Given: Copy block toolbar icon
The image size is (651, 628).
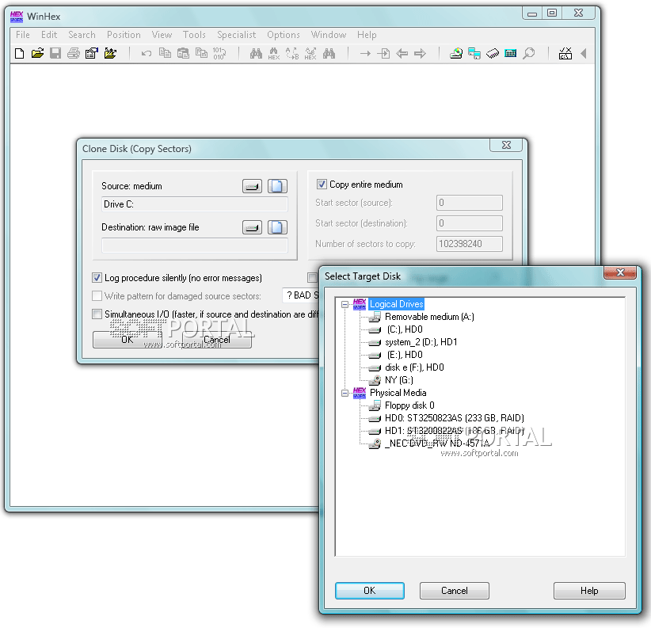Looking at the screenshot, I should tap(165, 54).
